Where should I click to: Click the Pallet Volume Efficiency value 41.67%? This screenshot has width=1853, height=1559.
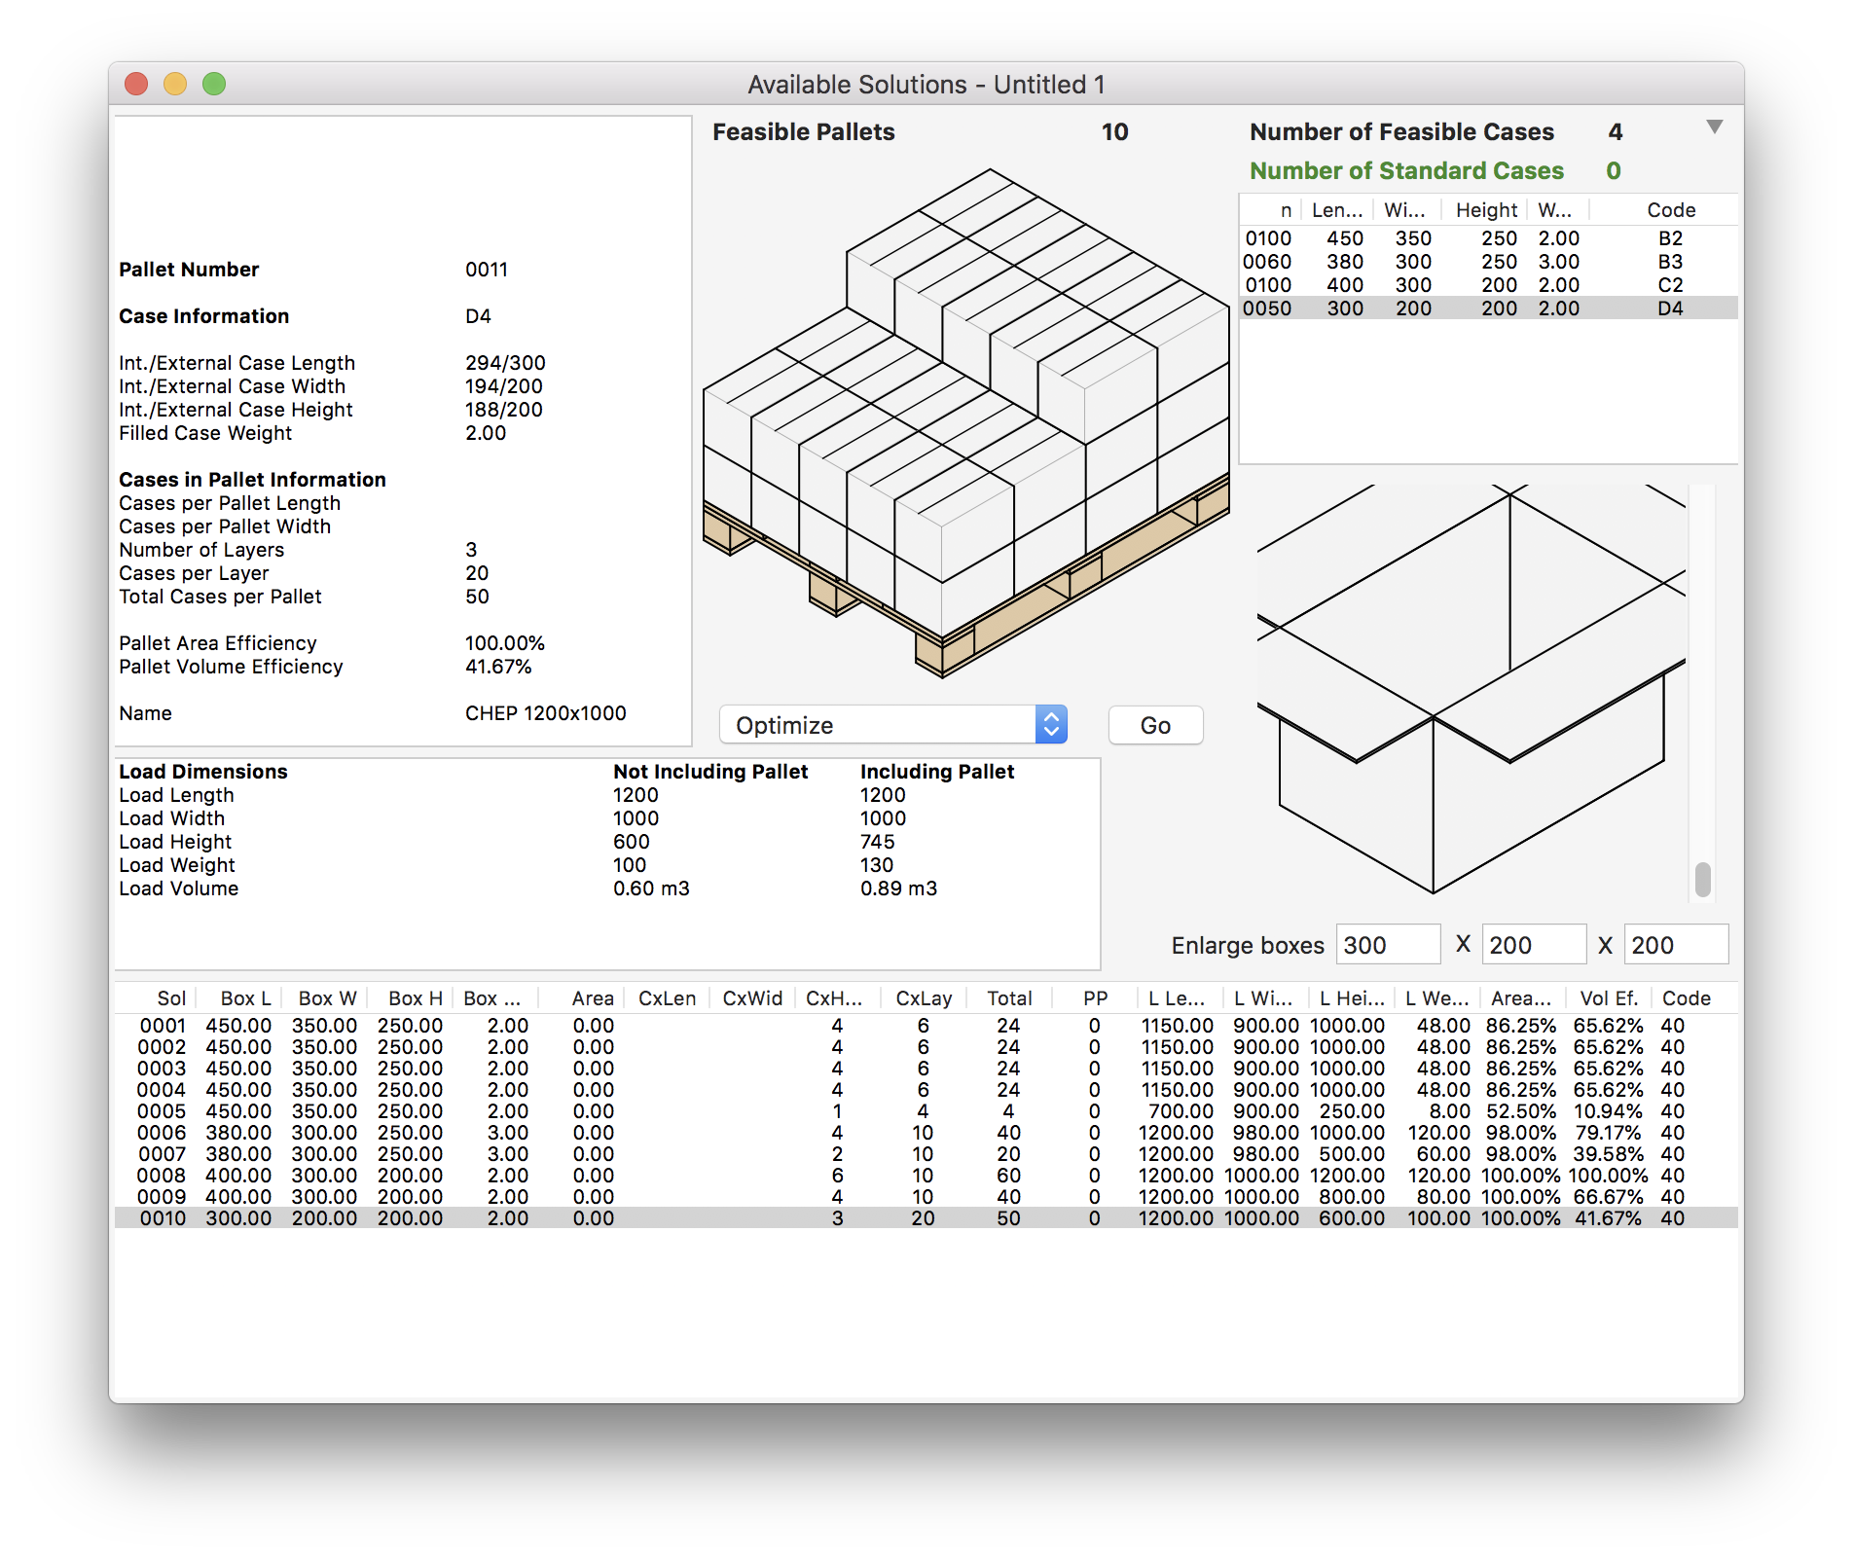pos(498,667)
